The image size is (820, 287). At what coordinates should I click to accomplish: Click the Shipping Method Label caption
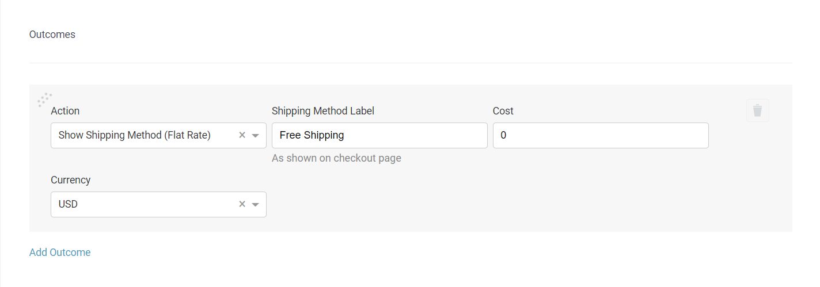point(323,111)
